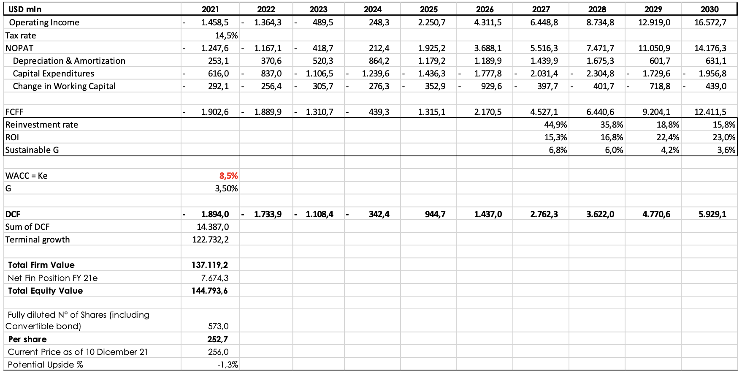Select FCFF 2025 value 1.315,1
Screen dimensions: 742x376
[432, 112]
